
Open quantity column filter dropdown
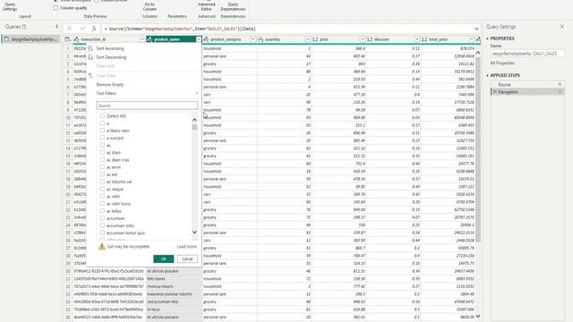(x=307, y=39)
